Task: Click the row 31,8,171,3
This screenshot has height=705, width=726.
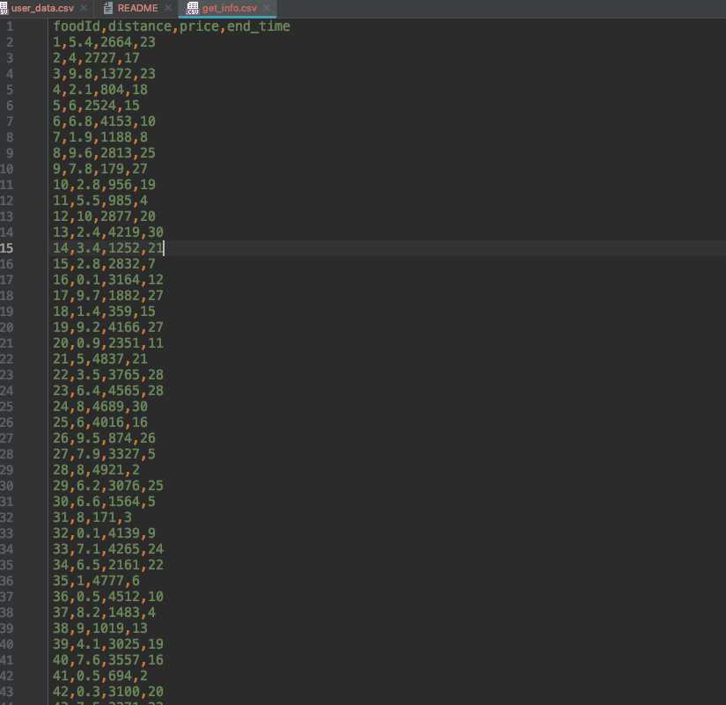Action: pos(92,518)
